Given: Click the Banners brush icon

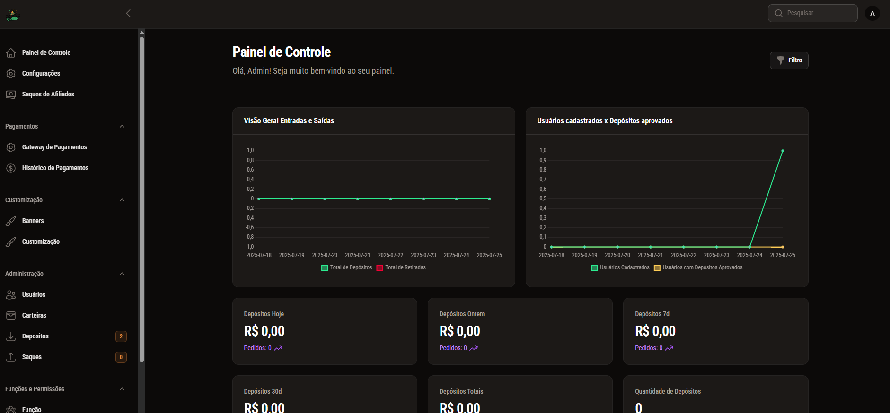Looking at the screenshot, I should tap(11, 221).
